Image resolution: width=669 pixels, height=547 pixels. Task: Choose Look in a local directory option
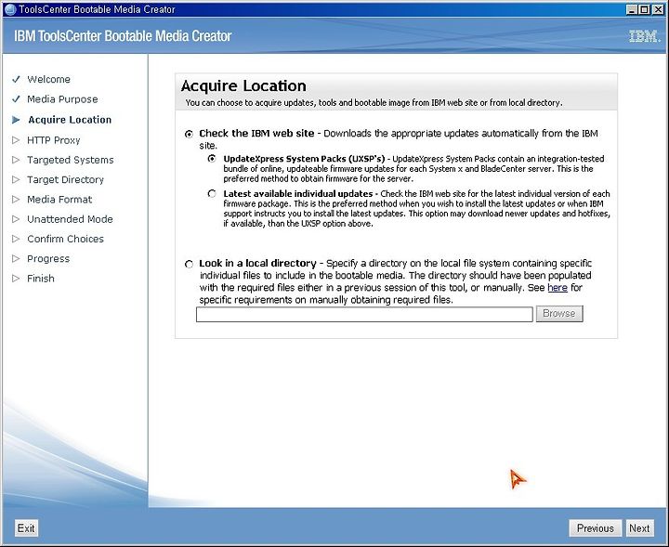[189, 264]
